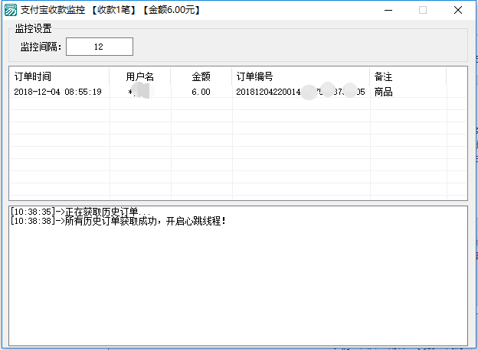Click the 商品 remark cell

[383, 92]
